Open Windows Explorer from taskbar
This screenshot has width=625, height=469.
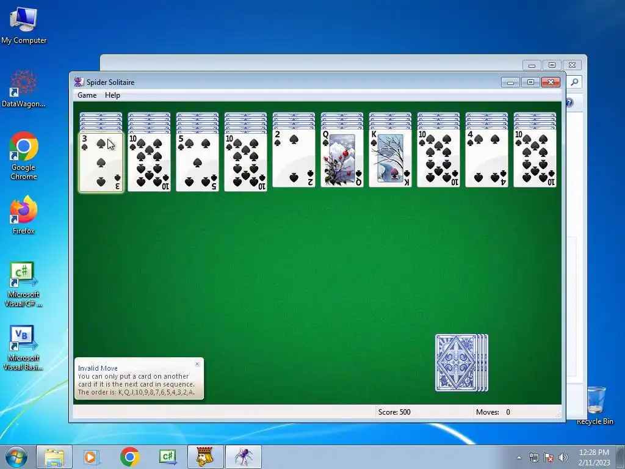click(54, 457)
